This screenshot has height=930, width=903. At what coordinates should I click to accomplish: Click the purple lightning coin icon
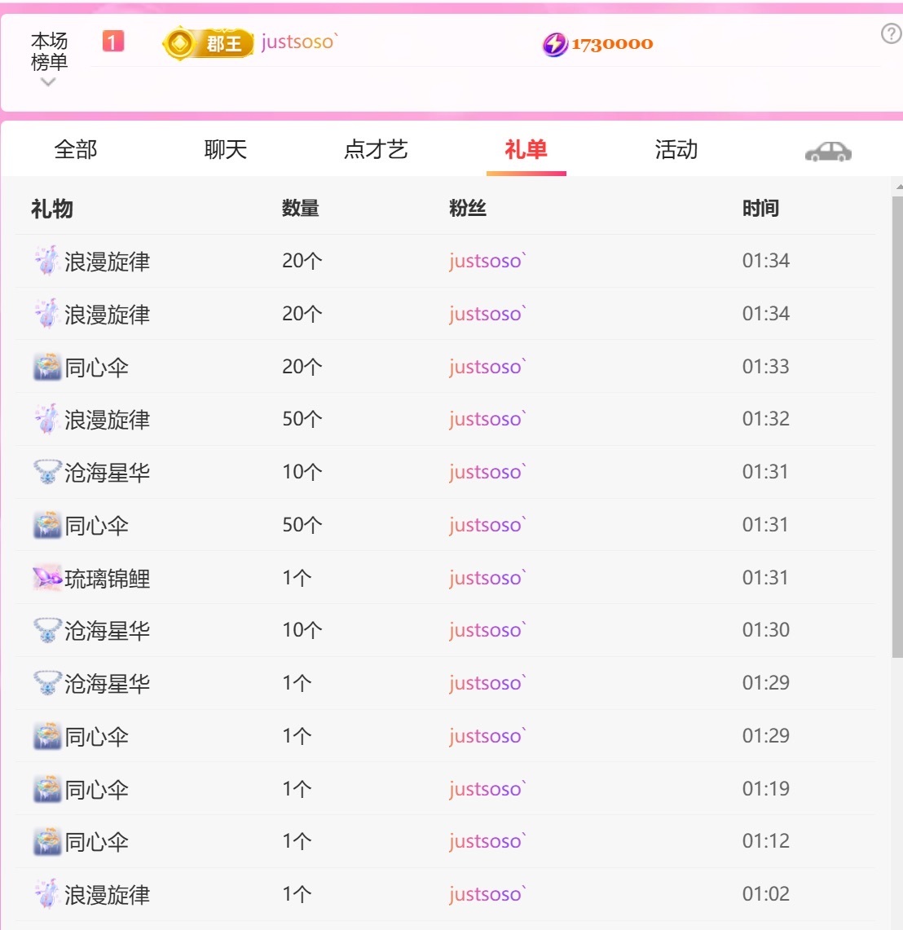coord(555,44)
